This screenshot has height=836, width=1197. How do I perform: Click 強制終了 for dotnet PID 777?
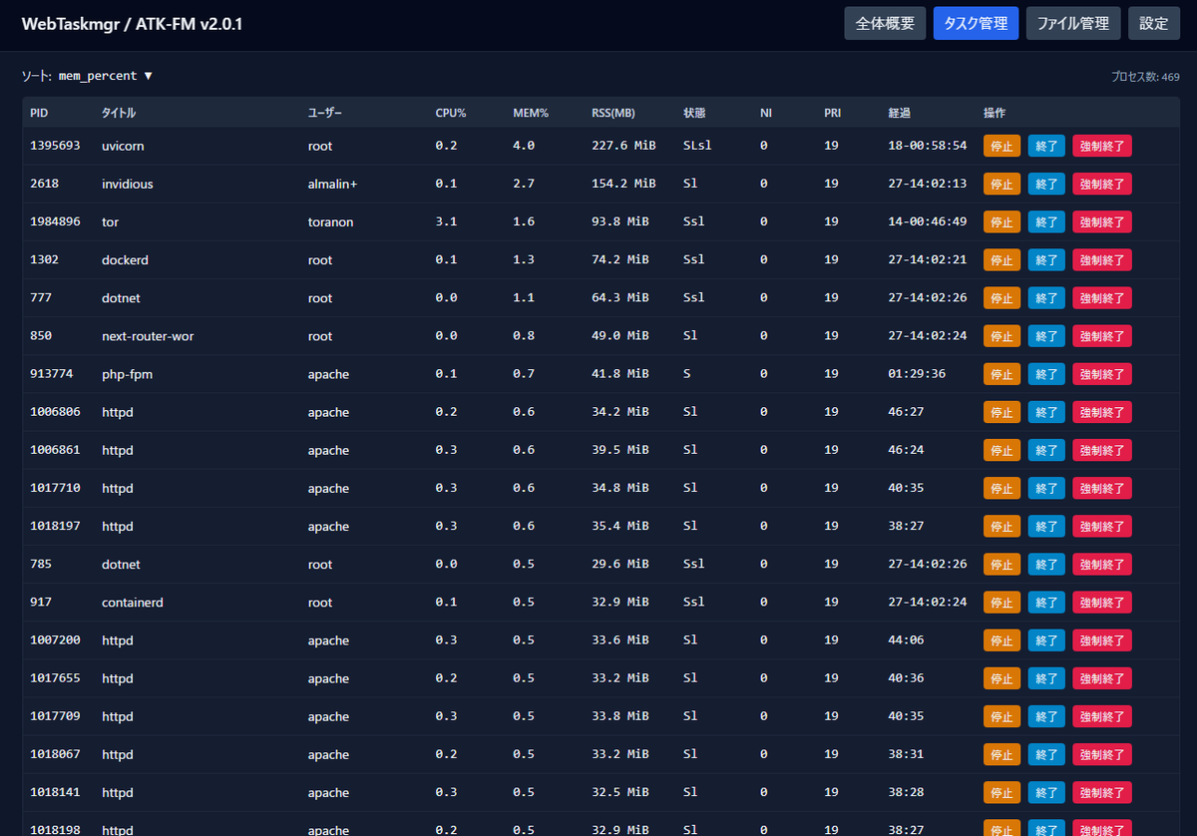[x=1102, y=297]
